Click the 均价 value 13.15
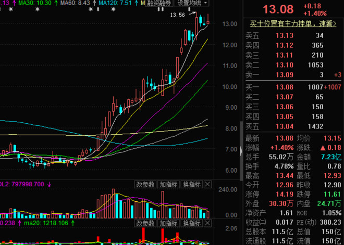 click(x=333, y=138)
